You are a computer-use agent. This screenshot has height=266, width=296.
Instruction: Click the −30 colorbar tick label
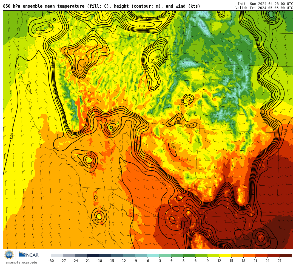tap(51, 261)
